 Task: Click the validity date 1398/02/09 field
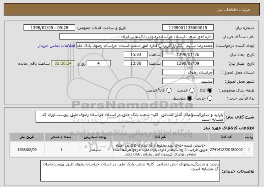point(188,63)
